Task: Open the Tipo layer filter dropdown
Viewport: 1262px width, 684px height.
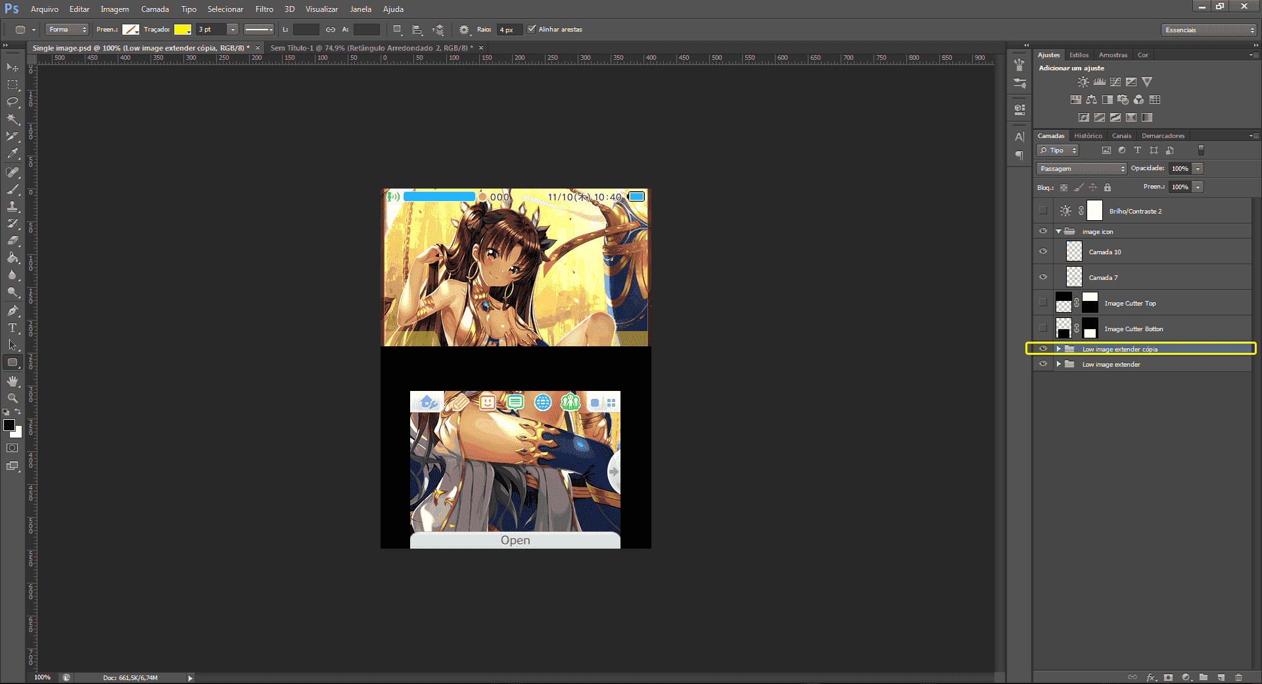Action: (1058, 150)
